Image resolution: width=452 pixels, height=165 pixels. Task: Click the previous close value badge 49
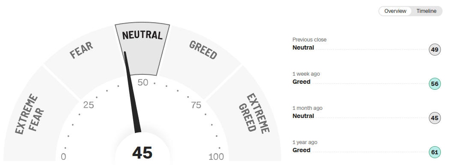click(x=434, y=50)
